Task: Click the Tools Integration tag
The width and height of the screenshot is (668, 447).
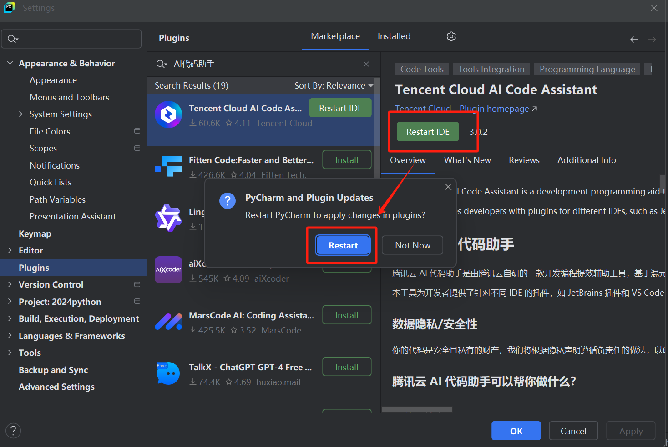Action: (491, 69)
